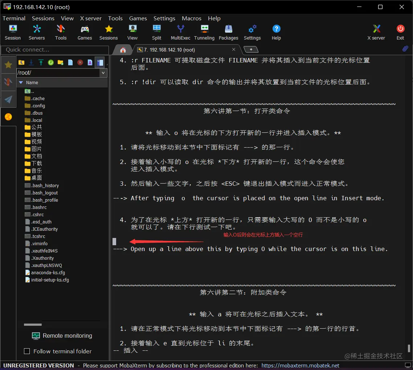
Task: Select the 下载 folder
Action: (x=33, y=164)
